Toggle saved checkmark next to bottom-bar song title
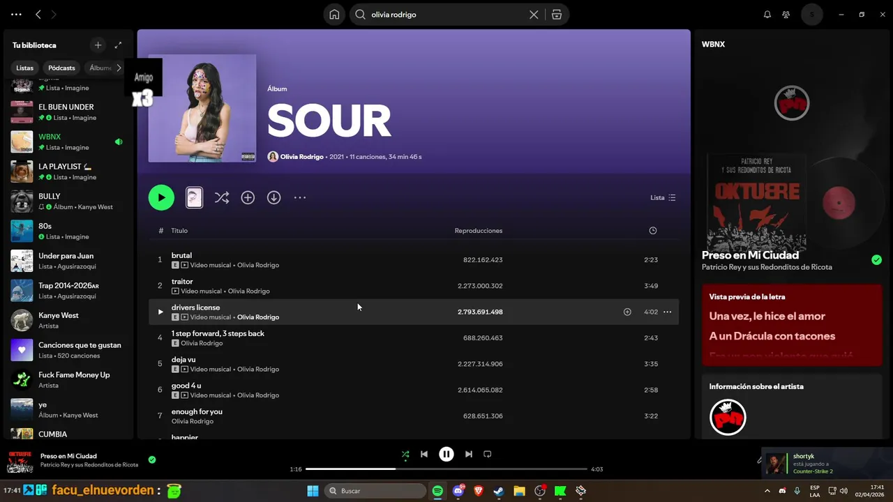 point(152,459)
